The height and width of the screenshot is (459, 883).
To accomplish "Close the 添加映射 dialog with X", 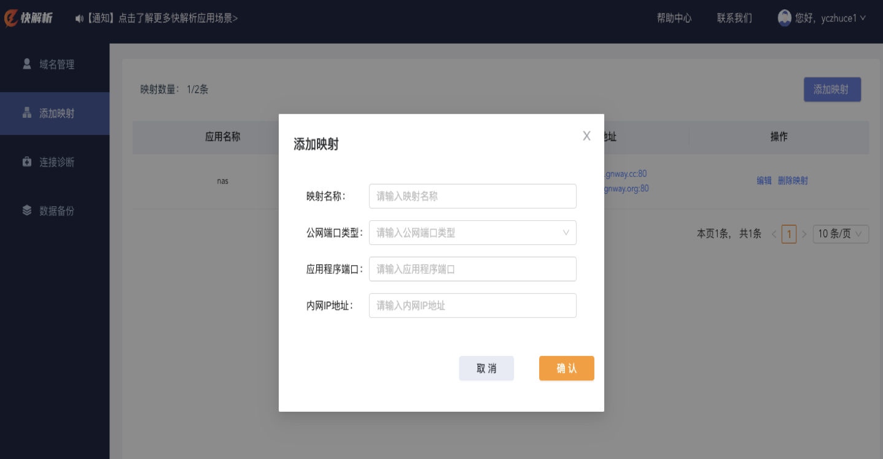I will coord(586,136).
